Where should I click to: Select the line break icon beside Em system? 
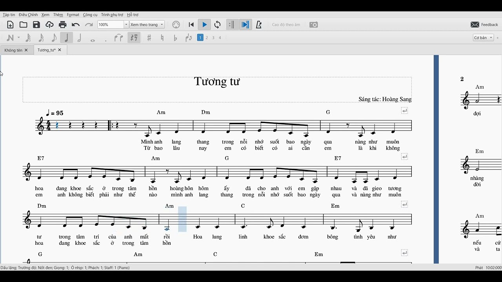[404, 204]
